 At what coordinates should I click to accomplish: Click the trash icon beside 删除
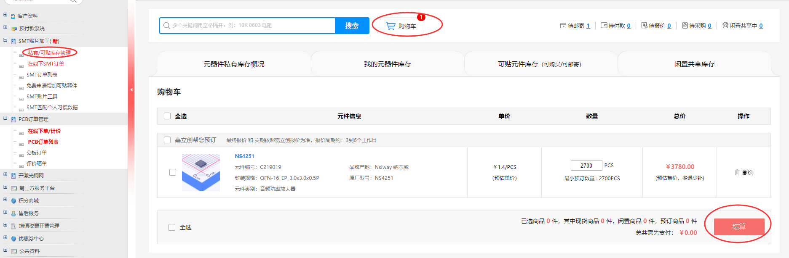[737, 172]
